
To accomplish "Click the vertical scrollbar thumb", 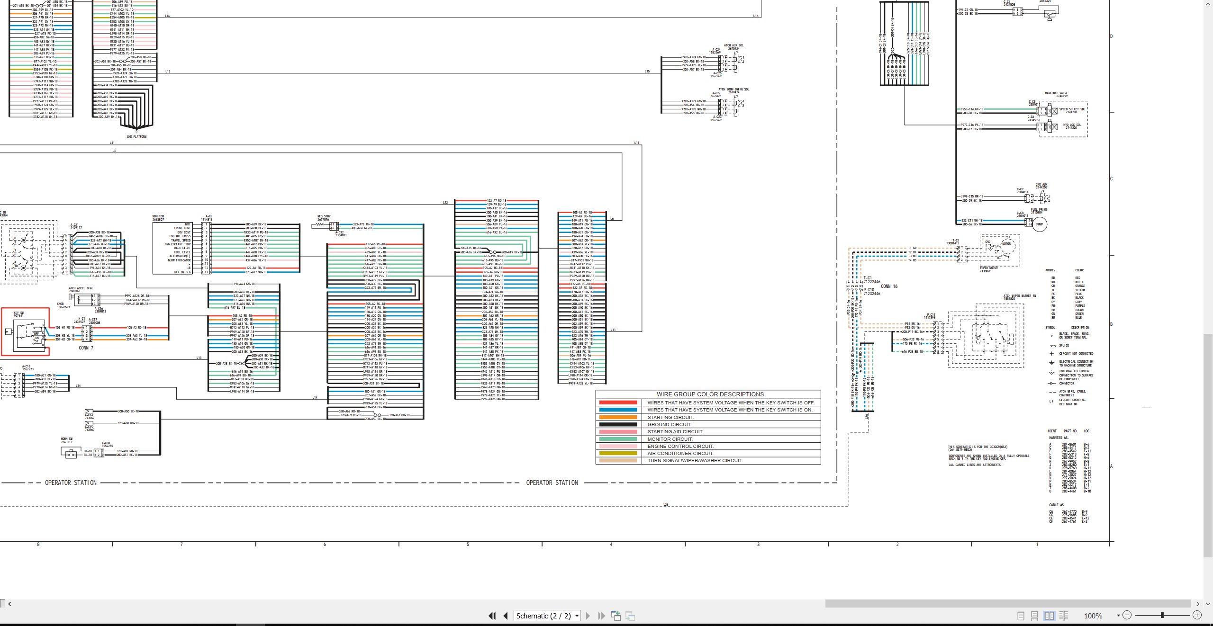I will pos(1208,445).
